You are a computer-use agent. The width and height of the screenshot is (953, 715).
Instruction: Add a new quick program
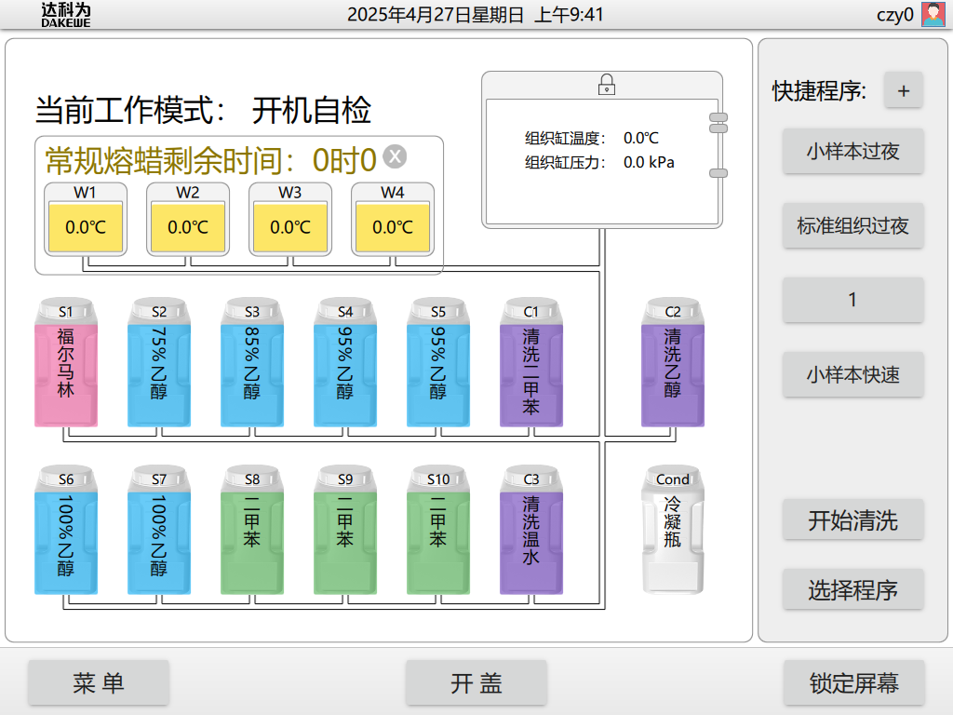tap(903, 90)
